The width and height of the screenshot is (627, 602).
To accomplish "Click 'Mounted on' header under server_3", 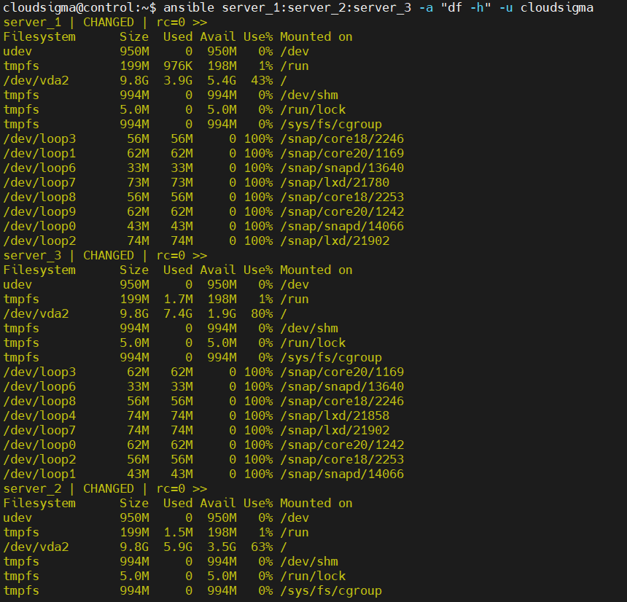I will (x=316, y=270).
